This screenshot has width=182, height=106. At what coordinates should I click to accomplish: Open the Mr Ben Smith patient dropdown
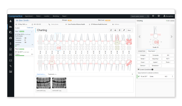click(x=23, y=20)
